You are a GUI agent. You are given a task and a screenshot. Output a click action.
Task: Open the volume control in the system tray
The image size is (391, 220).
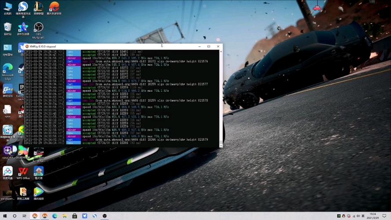(358, 216)
